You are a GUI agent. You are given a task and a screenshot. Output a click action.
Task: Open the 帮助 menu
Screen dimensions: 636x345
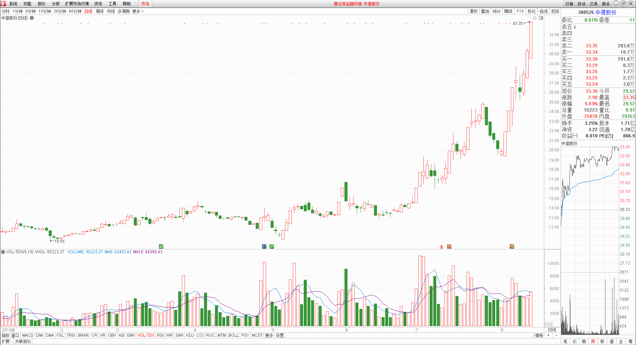click(127, 4)
